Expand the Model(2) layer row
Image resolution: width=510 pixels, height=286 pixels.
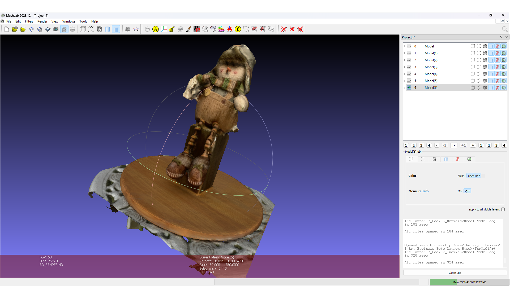pyautogui.click(x=404, y=60)
